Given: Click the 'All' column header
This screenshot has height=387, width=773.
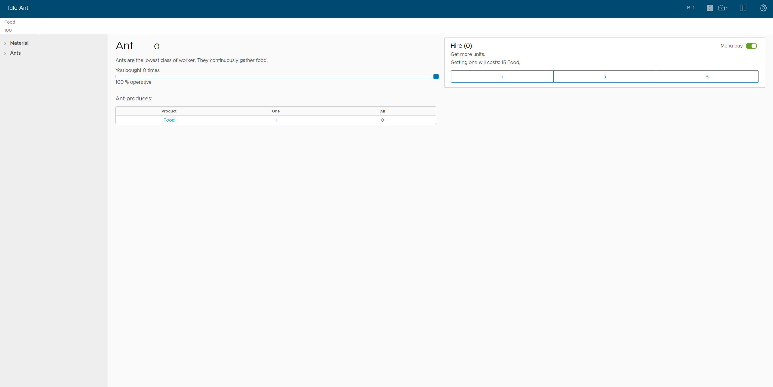Looking at the screenshot, I should pyautogui.click(x=382, y=111).
